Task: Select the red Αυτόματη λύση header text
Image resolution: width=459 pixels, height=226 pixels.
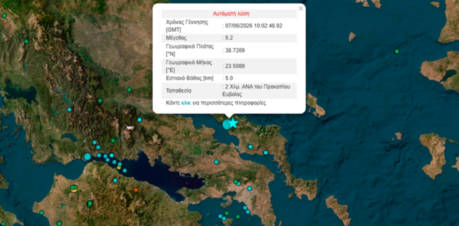Action: pos(231,14)
